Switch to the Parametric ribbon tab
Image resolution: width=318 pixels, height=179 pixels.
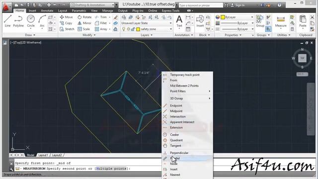(x=79, y=11)
